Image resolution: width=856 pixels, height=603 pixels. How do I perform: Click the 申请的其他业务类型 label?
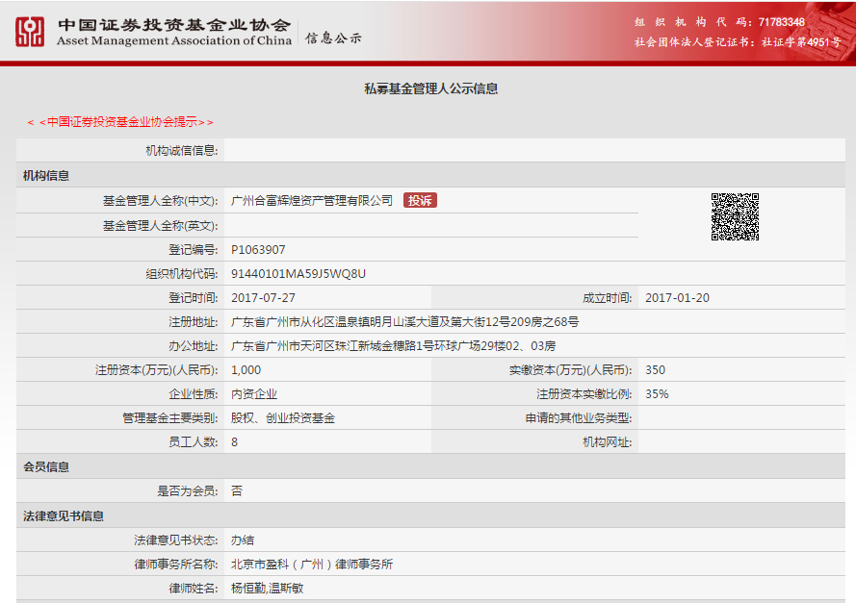[579, 417]
